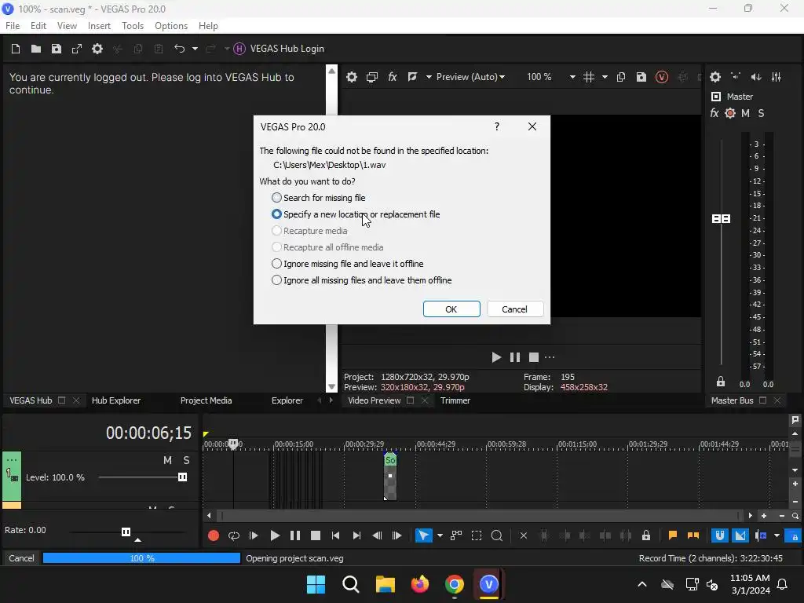Viewport: 804px width, 603px height.
Task: Open the mixing console icon
Action: [777, 77]
